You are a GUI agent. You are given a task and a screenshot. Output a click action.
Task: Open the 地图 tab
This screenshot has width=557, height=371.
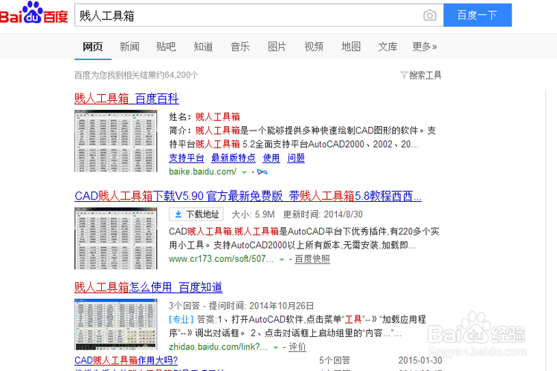[x=351, y=47]
